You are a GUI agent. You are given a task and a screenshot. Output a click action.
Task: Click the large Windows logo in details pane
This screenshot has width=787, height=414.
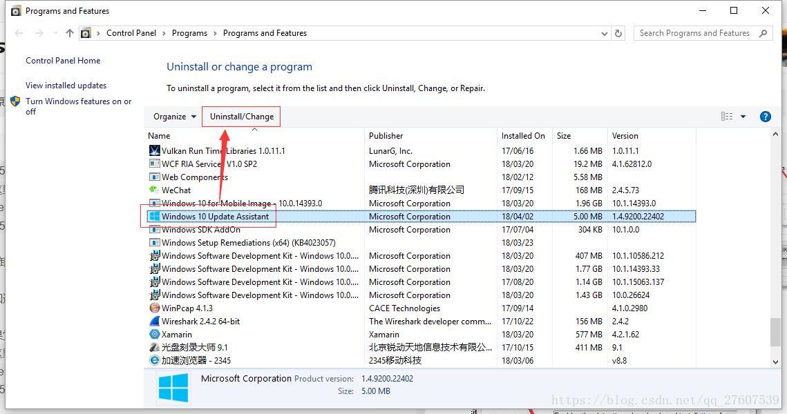pyautogui.click(x=173, y=388)
